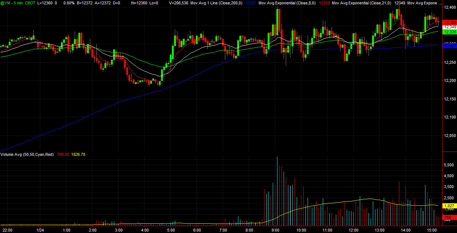
Task: Click the red 12,360 price marker on axis
Action: pos(450,22)
